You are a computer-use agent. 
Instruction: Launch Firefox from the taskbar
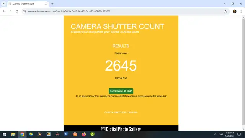(84, 135)
